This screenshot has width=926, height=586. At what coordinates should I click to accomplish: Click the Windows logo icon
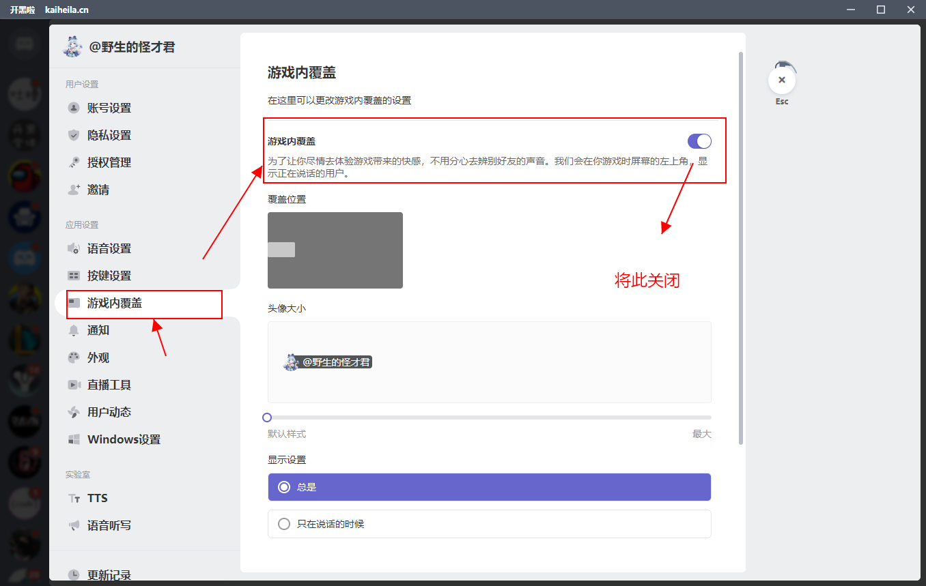[x=74, y=439]
